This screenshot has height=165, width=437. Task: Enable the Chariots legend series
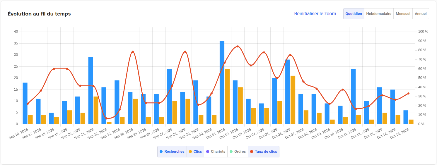pyautogui.click(x=216, y=152)
